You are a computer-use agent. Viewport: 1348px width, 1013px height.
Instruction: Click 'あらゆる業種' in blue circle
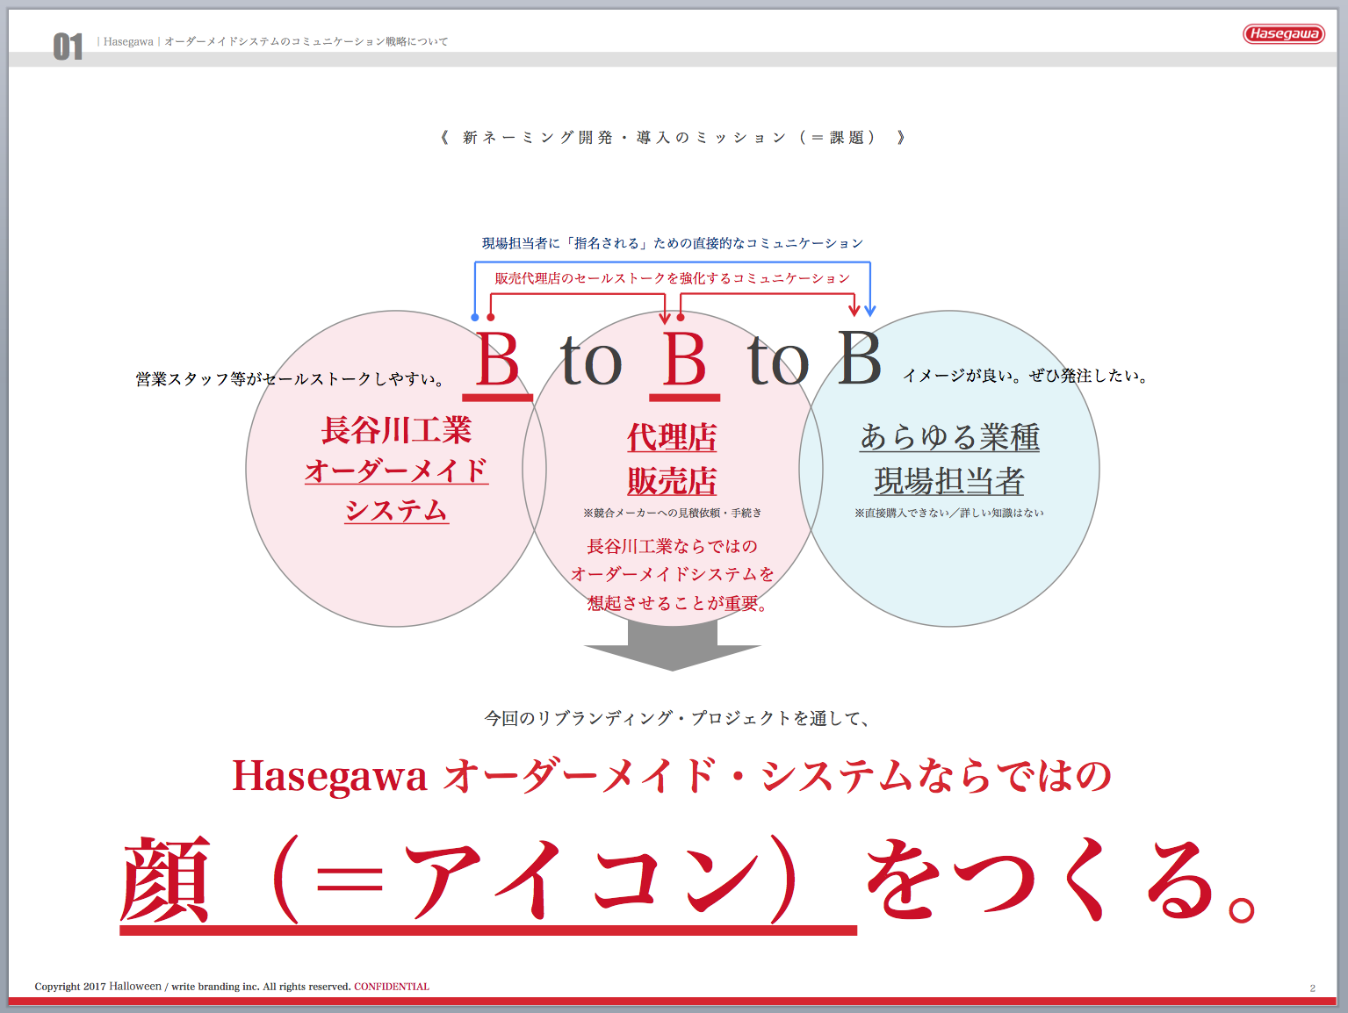949,437
